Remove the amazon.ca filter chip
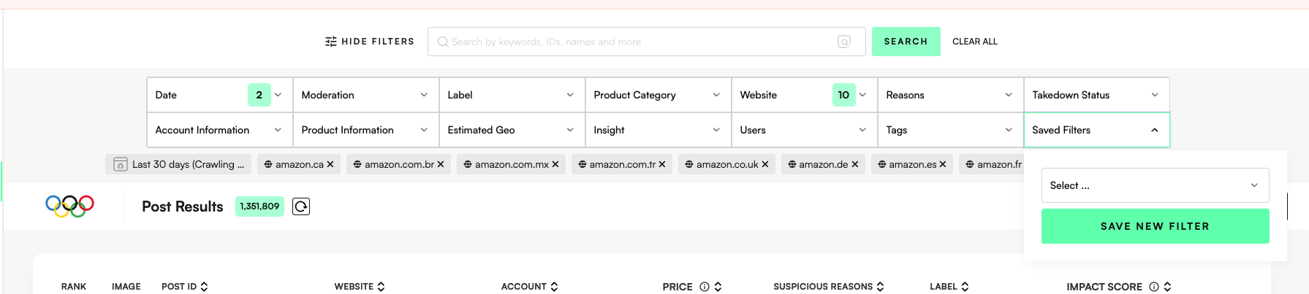The height and width of the screenshot is (294, 1309). tap(330, 164)
